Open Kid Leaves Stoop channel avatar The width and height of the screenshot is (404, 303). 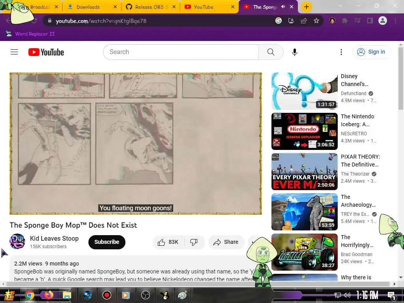coord(17,241)
